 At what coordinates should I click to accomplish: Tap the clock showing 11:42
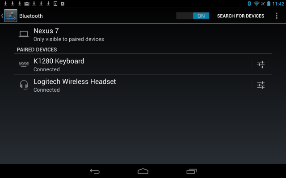278,4
